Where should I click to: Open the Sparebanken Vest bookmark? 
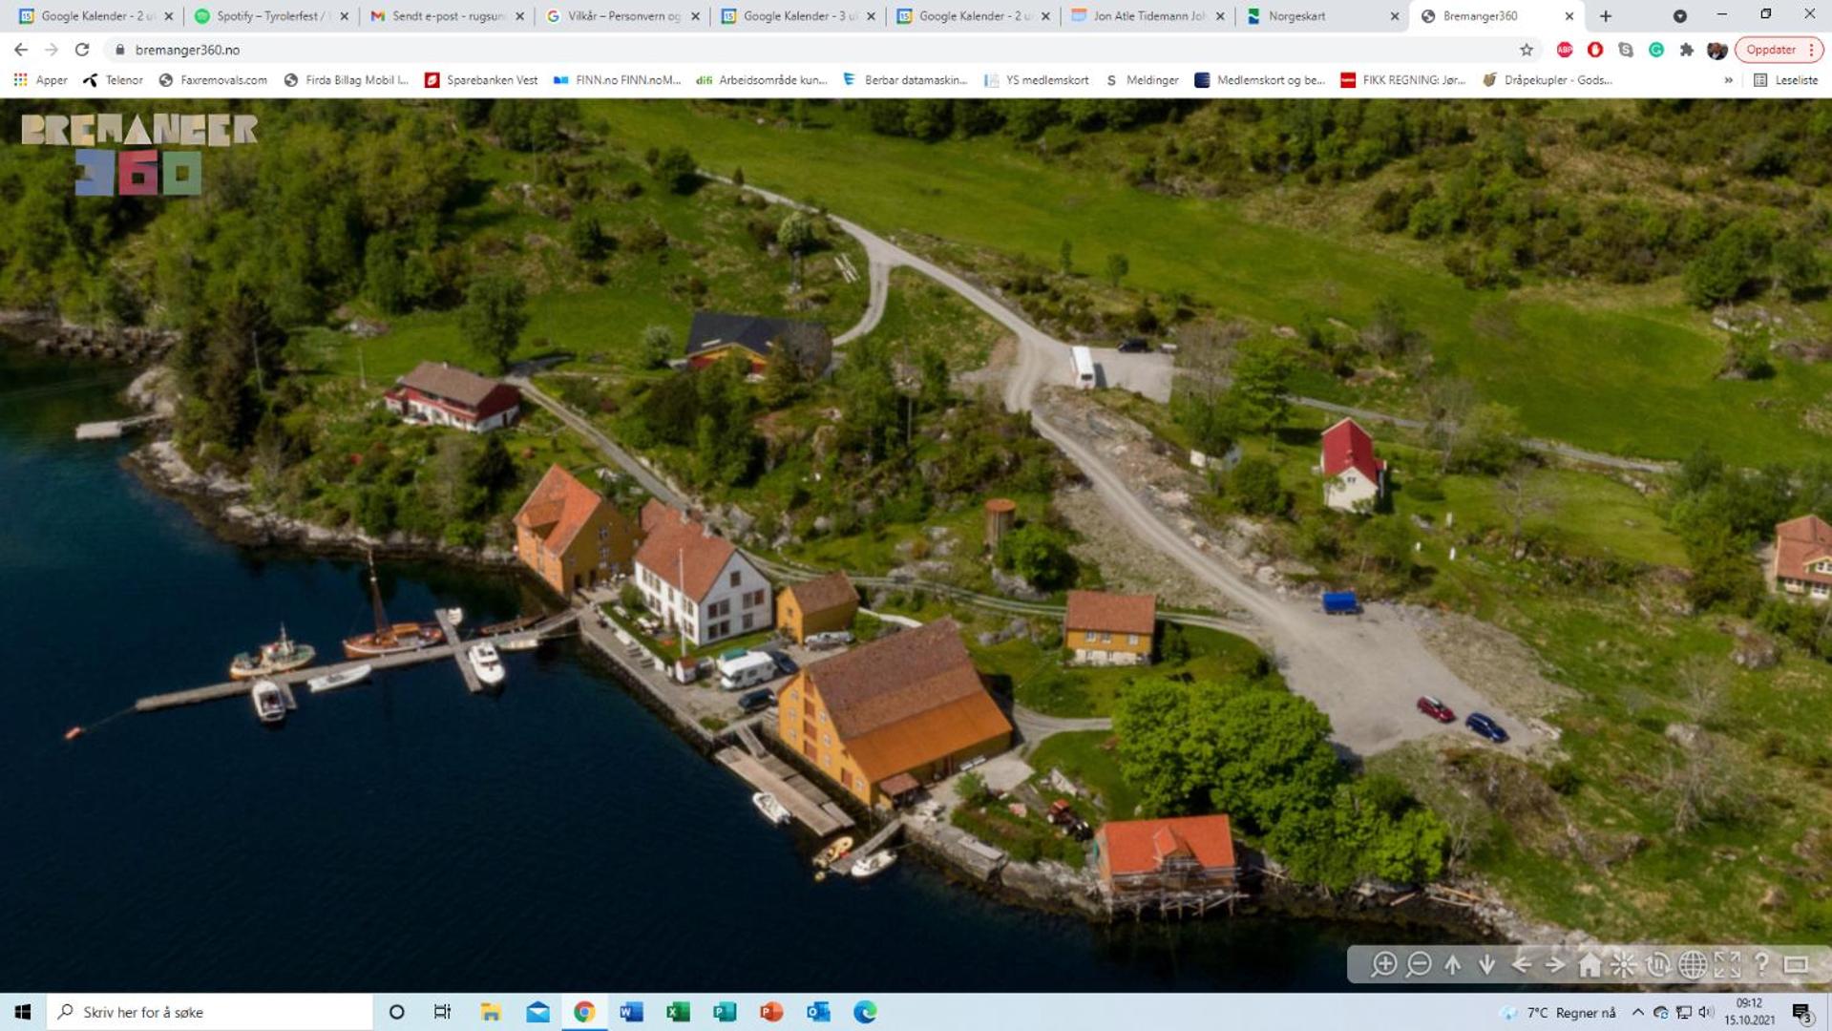point(482,80)
